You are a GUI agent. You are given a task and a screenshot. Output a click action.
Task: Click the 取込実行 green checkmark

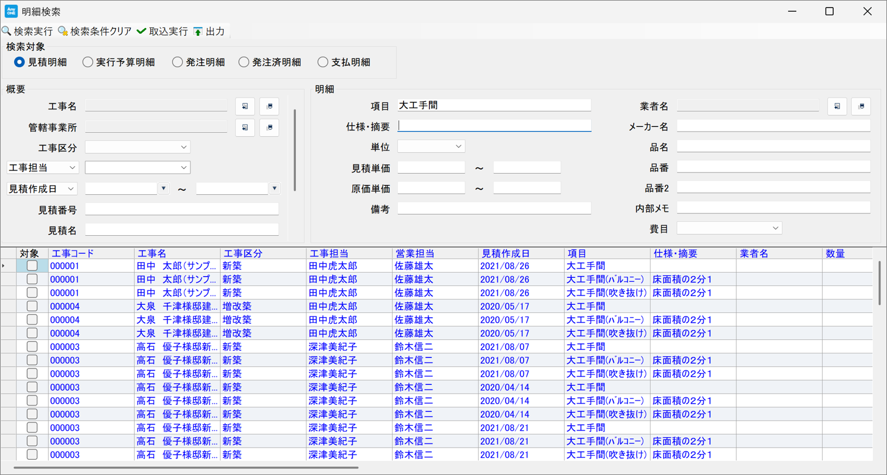coord(142,31)
